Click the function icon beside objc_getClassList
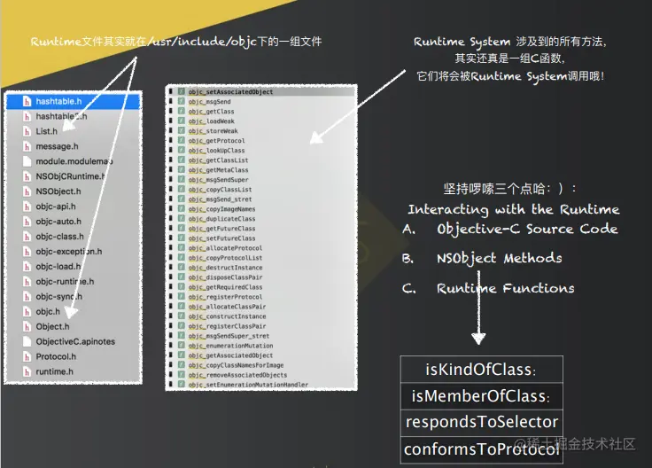Viewport: 652px width, 468px height. coord(182,160)
